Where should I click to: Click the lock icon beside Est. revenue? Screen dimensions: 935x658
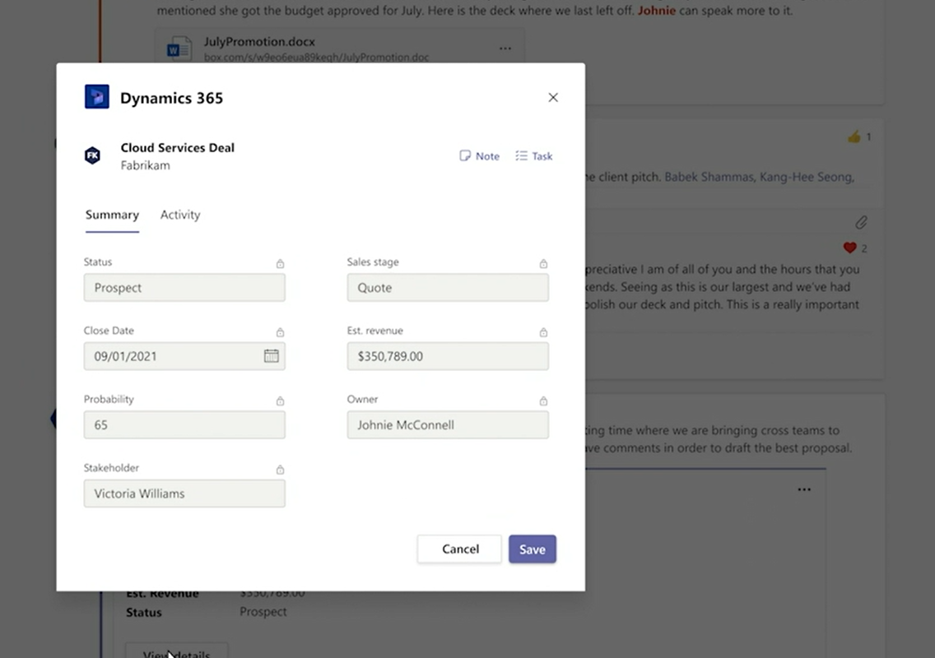click(543, 332)
